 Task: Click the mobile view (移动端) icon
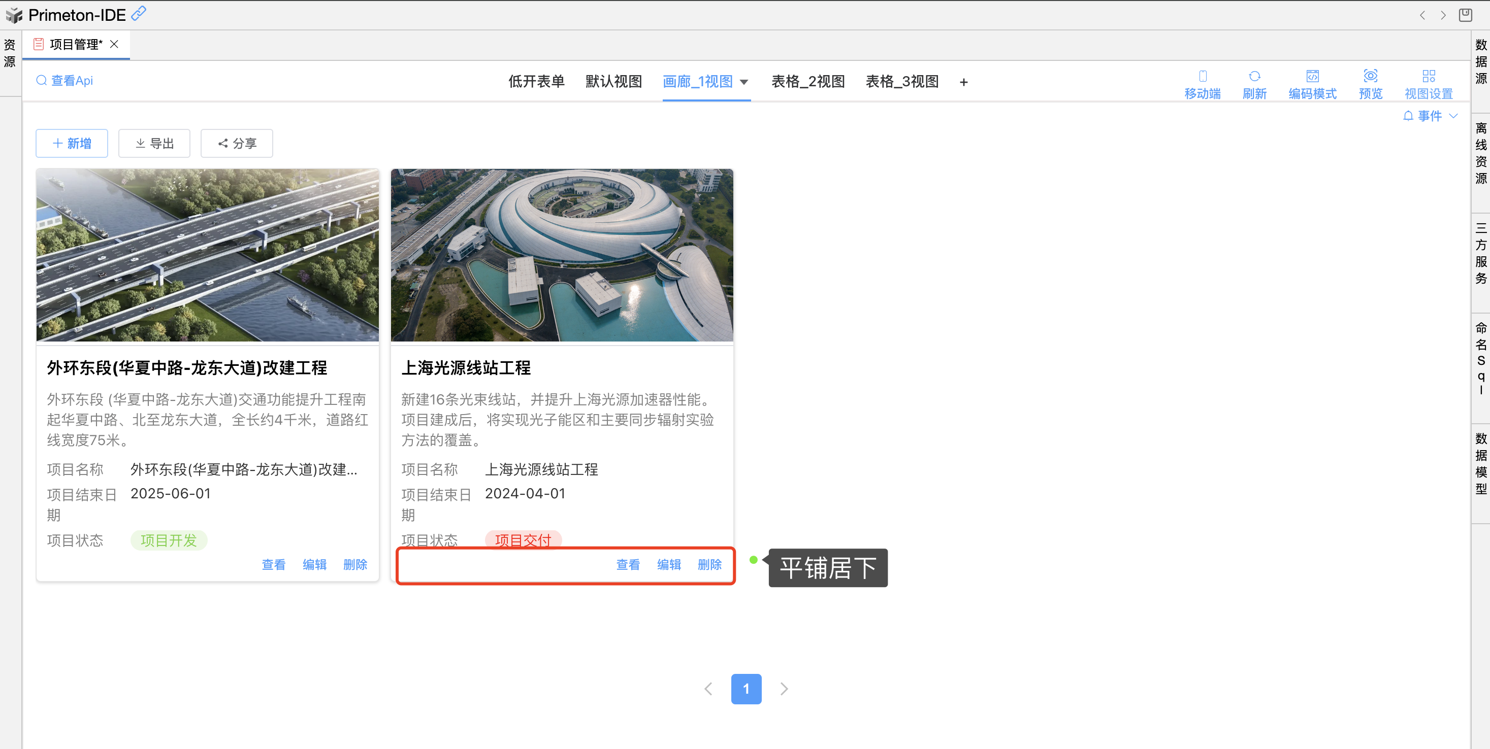1203,76
